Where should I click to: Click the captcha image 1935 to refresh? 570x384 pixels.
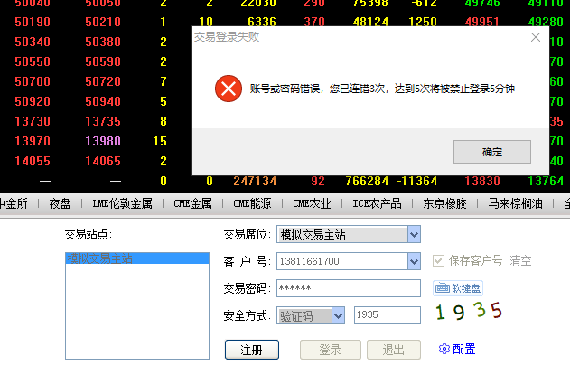(x=469, y=312)
